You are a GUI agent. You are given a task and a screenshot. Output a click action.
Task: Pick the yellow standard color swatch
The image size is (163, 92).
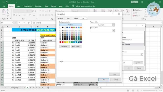tap(67, 42)
